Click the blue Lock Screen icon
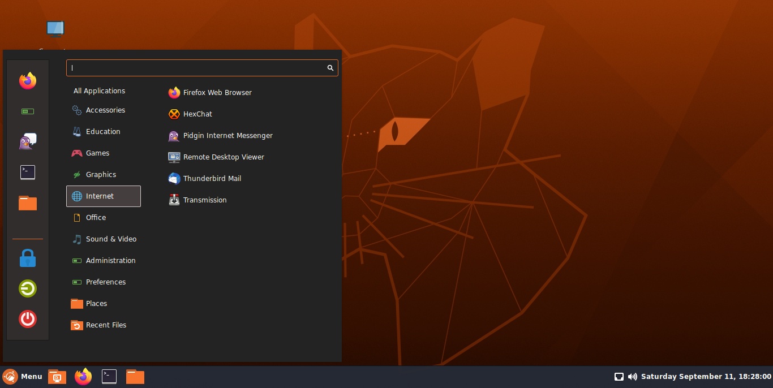Image resolution: width=773 pixels, height=388 pixels. coord(28,258)
